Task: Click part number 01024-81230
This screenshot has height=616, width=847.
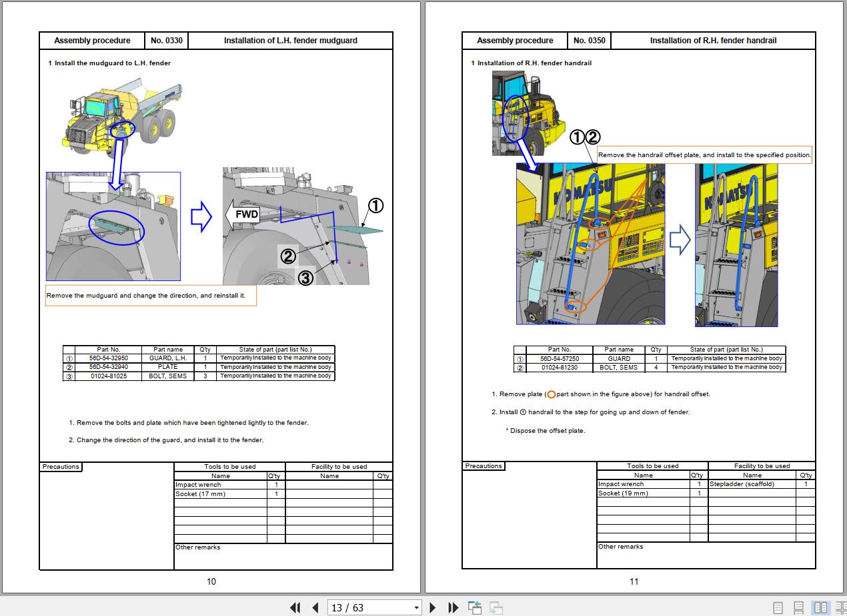Action: pos(560,368)
